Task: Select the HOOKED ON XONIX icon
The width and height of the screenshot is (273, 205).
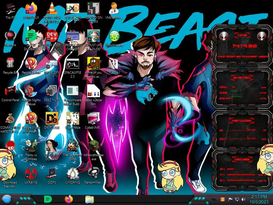Action: [x=93, y=13]
